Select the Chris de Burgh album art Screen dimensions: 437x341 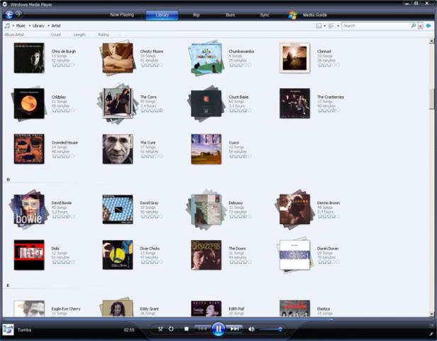tap(29, 58)
